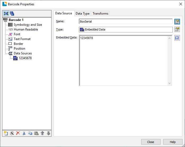The height and width of the screenshot is (147, 185).
Task: Move data source up with arrow
Action: 42,133
